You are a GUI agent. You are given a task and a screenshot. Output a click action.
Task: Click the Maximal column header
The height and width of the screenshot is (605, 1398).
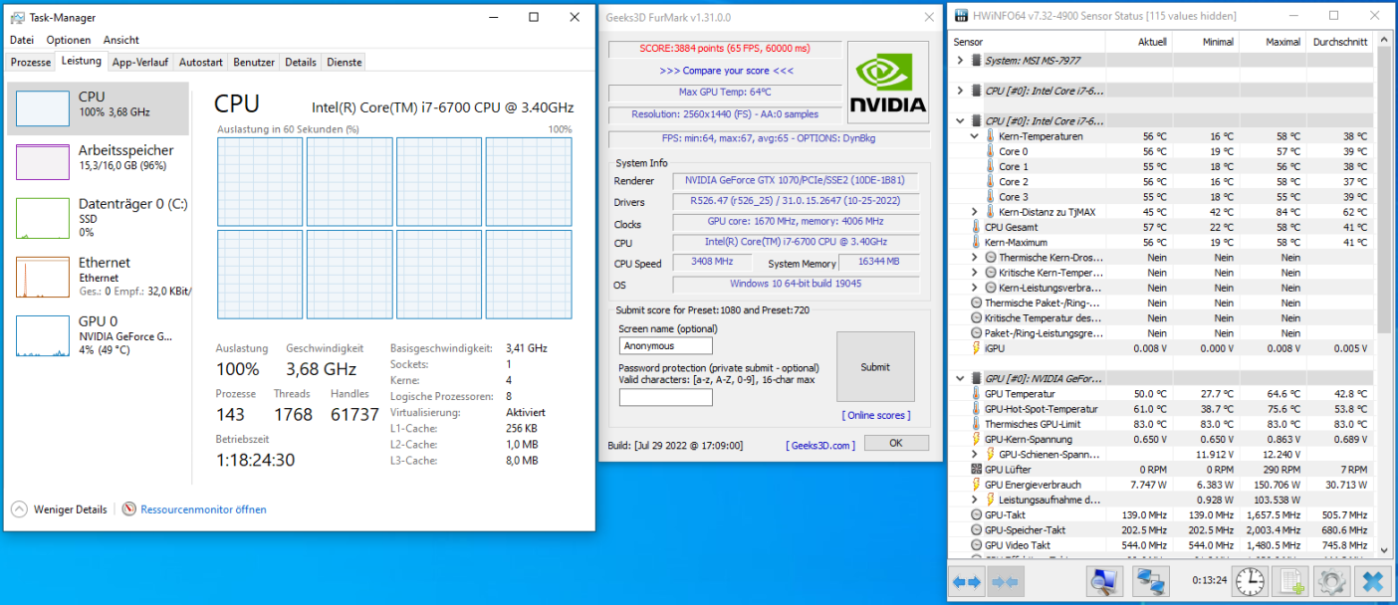coord(1273,42)
